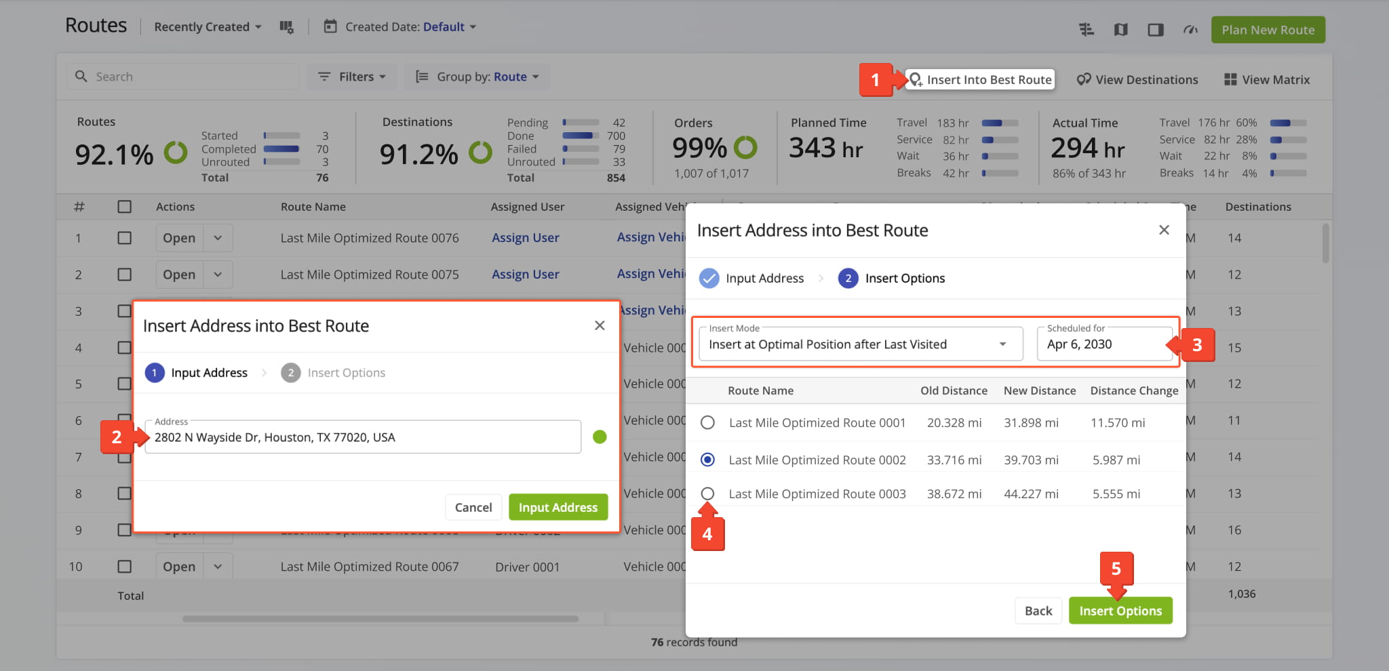Toggle the side panel layout icon
This screenshot has width=1389, height=671.
(x=1156, y=30)
